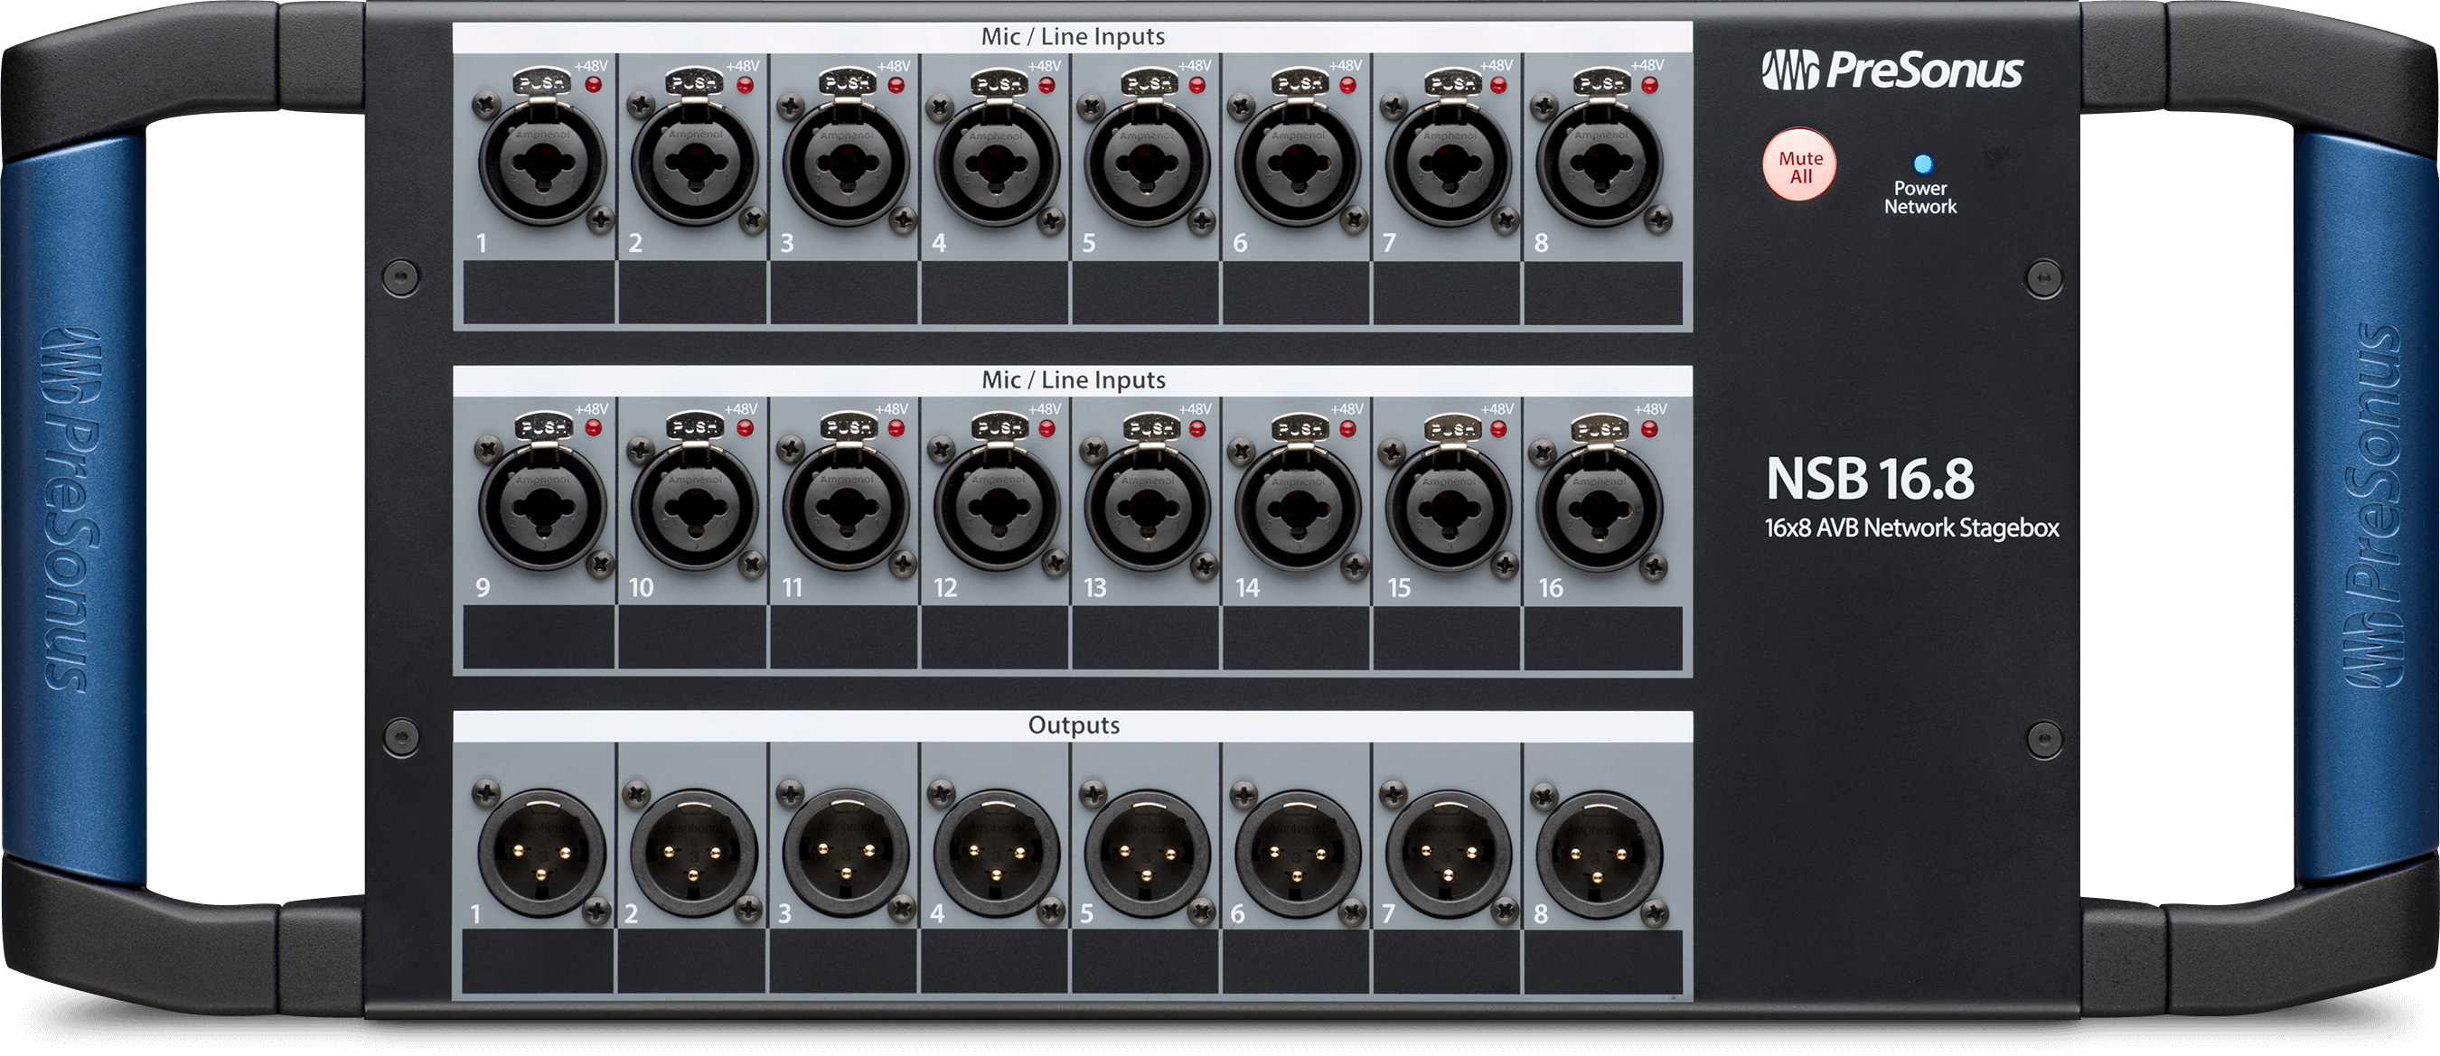
Task: Inspect the Power Network status LED
Action: (1923, 162)
